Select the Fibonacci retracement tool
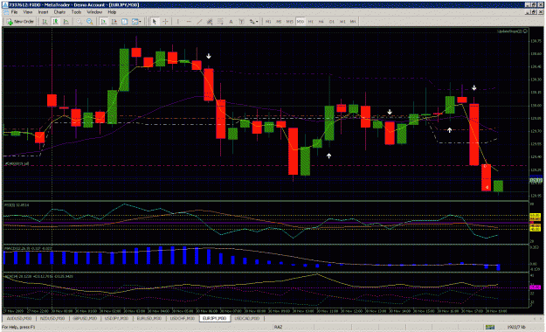Viewport: 546px width, 332px height. 220,22
